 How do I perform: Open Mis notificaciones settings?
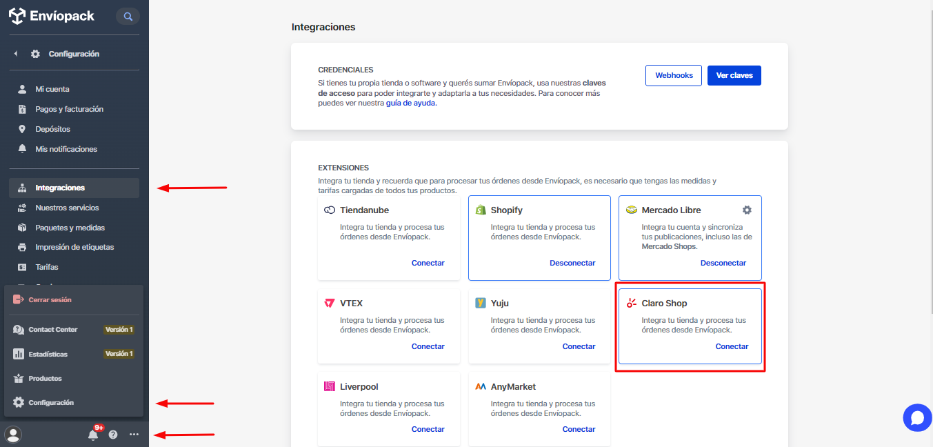66,149
